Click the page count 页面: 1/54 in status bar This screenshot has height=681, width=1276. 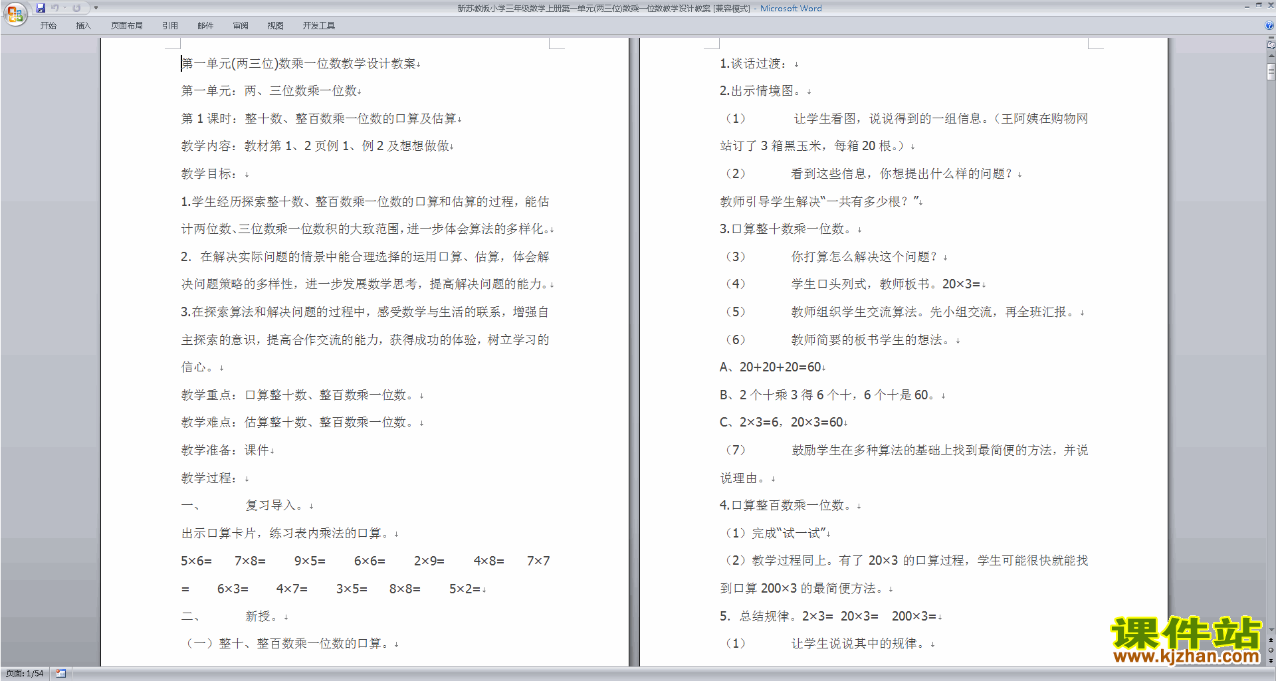25,674
